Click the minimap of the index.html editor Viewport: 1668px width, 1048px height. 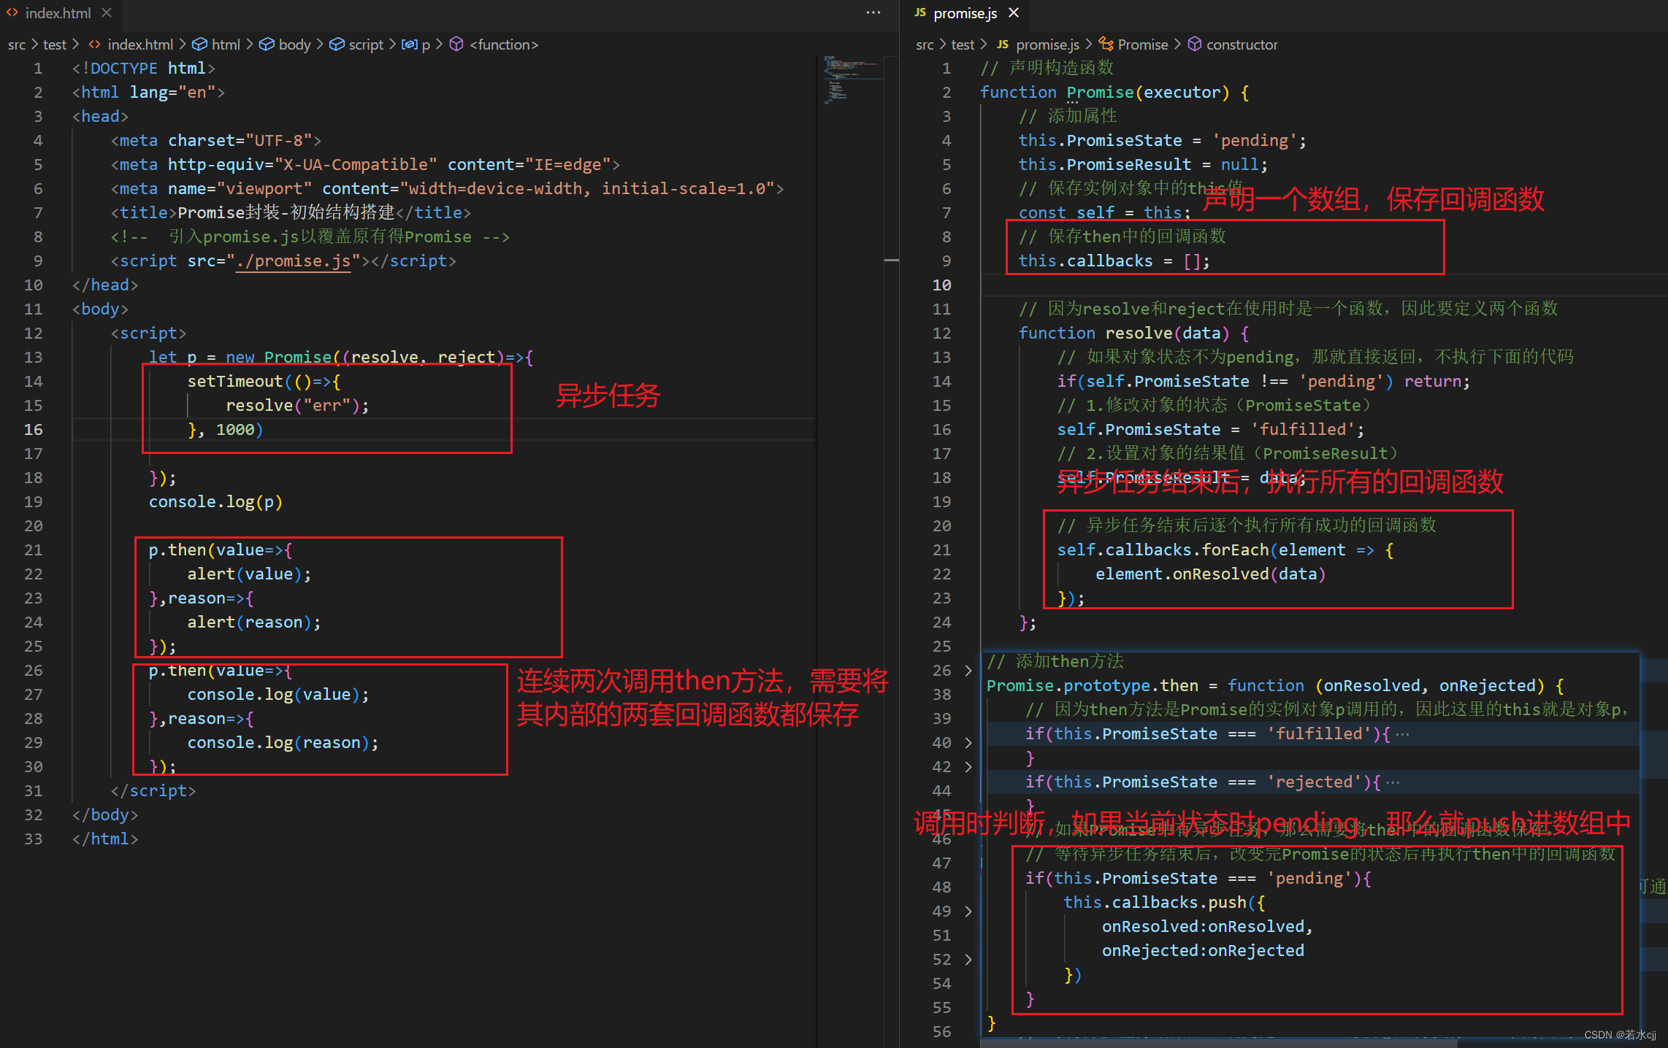852,80
